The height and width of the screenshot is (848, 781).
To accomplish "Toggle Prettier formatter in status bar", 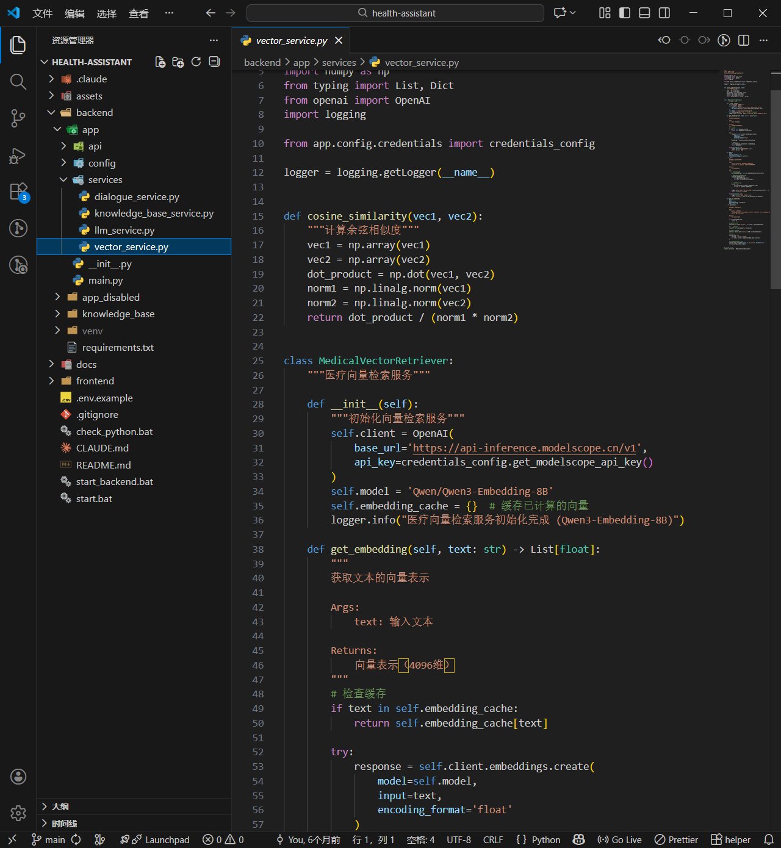I will click(x=676, y=839).
